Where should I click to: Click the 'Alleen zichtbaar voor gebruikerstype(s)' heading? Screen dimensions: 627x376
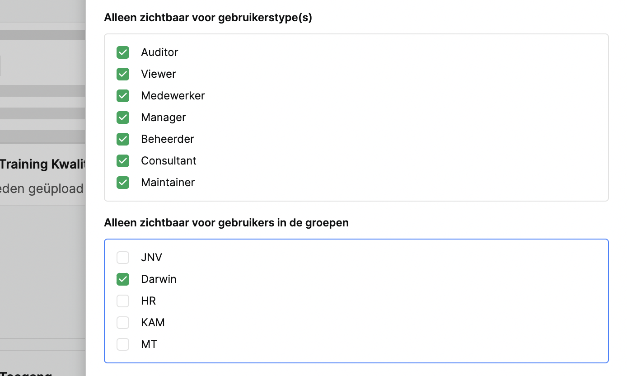click(208, 18)
